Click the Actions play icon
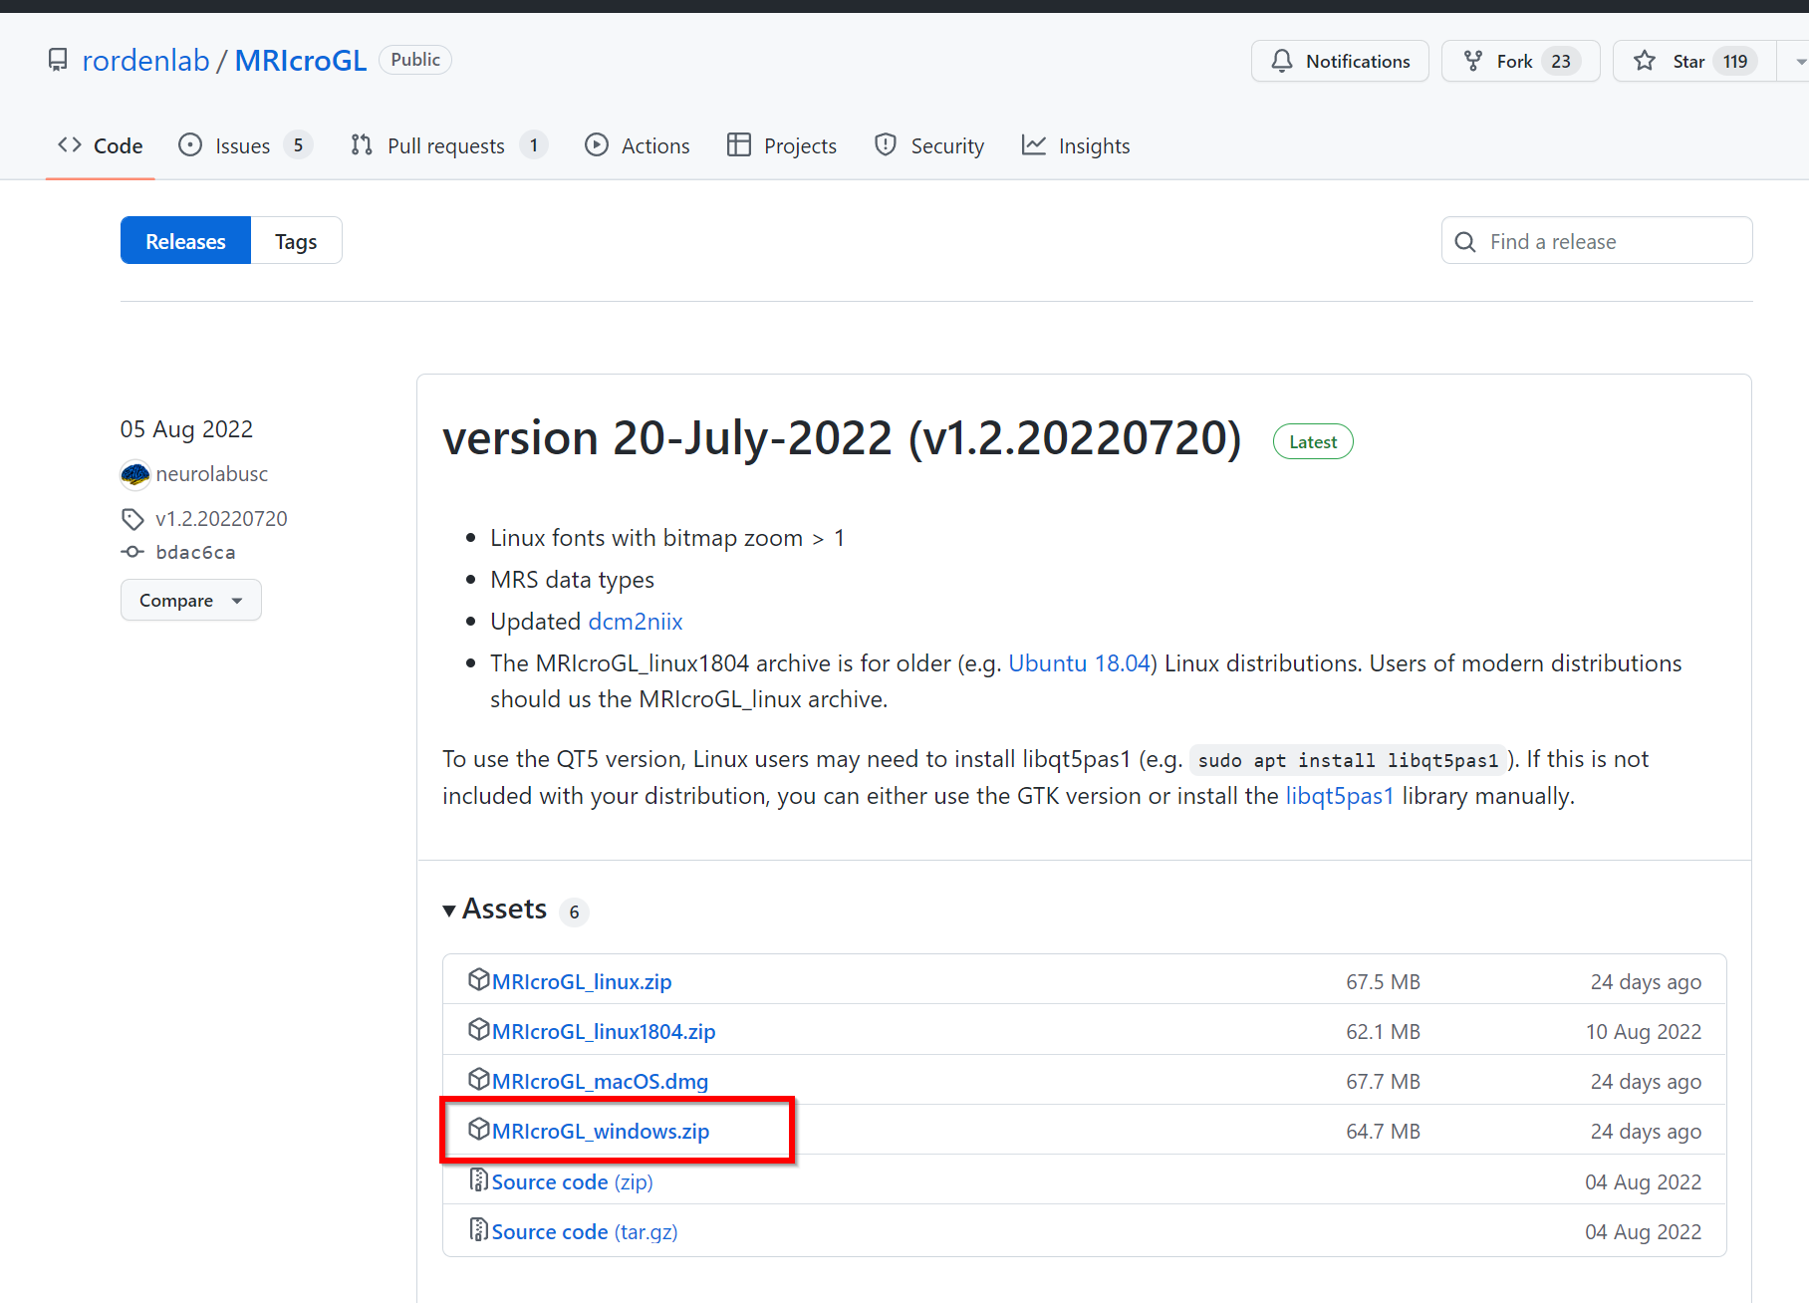Screen dimensions: 1809x1303 click(x=597, y=145)
